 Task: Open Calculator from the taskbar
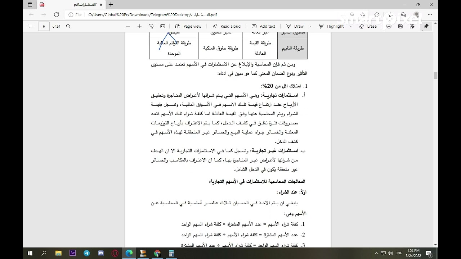coord(171,253)
